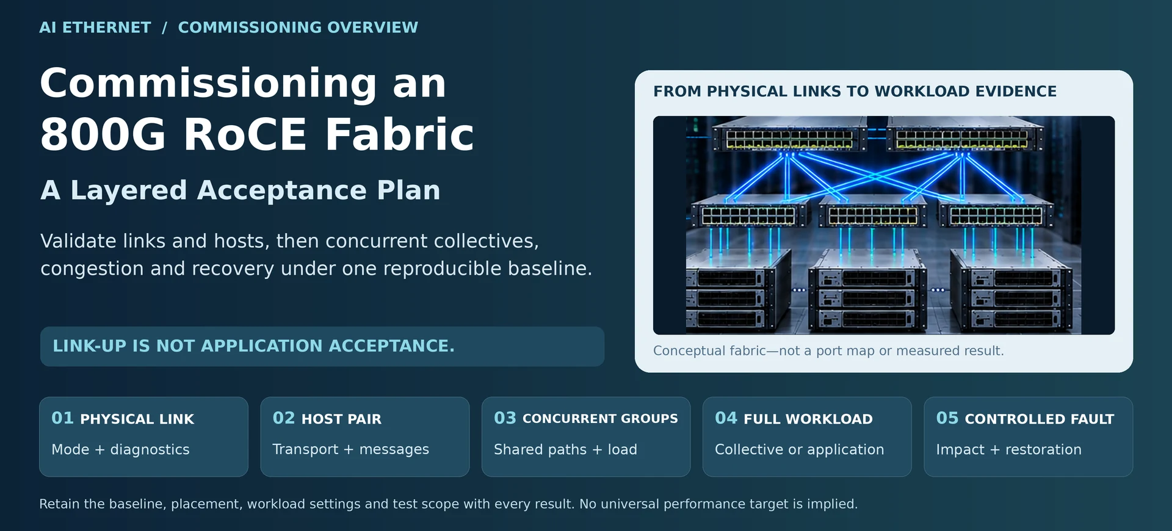Select the '04 FULL WORKLOAD' card
Image resolution: width=1172 pixels, height=531 pixels.
point(807,437)
